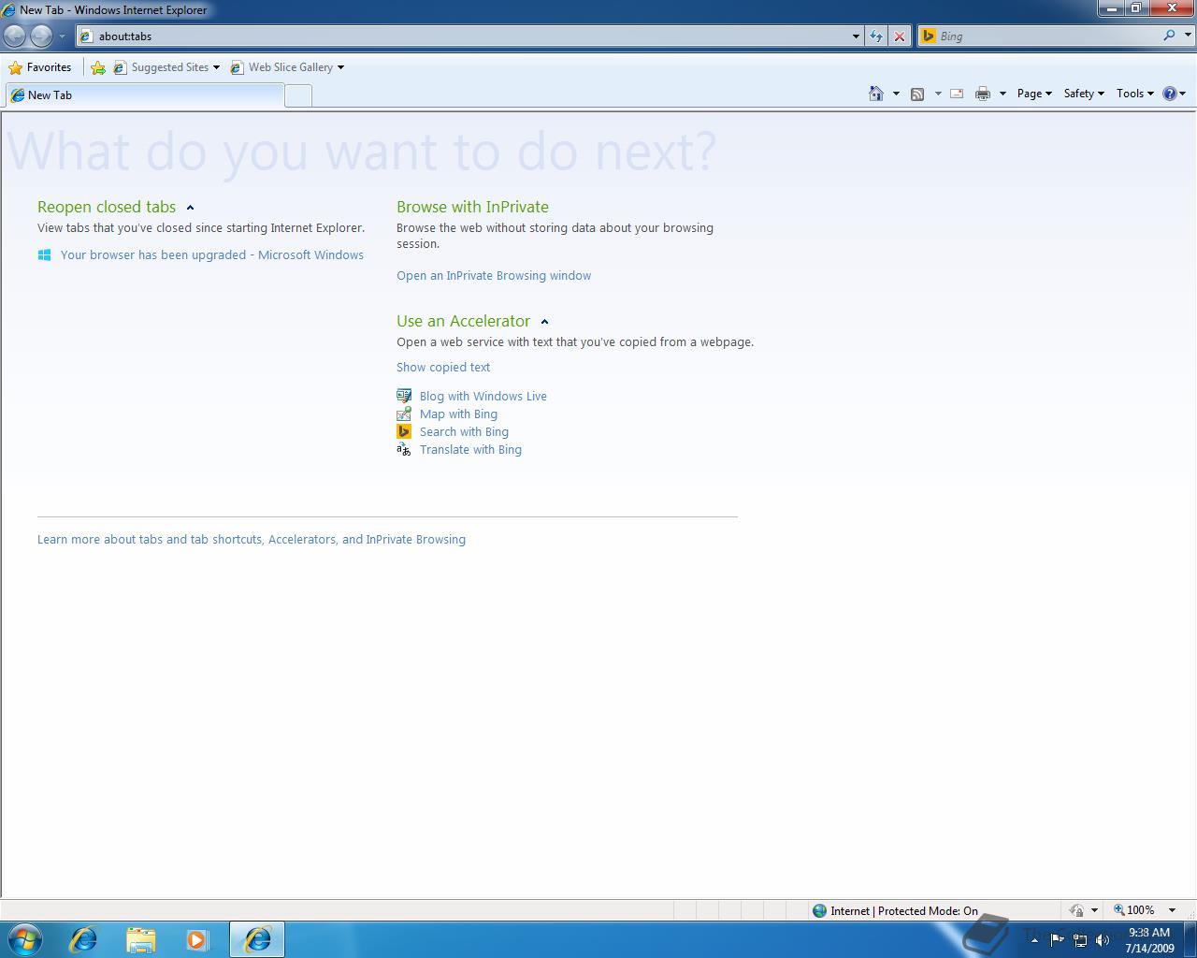
Task: Open the Windows Start menu orb
Action: [x=25, y=939]
